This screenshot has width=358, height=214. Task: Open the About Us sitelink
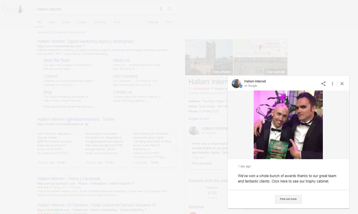pyautogui.click(x=121, y=60)
